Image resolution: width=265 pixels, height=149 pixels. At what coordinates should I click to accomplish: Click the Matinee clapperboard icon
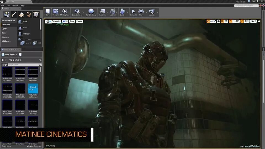[x=113, y=11]
